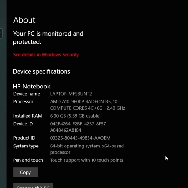Select Touch support with 10 touch points

pos(87,160)
